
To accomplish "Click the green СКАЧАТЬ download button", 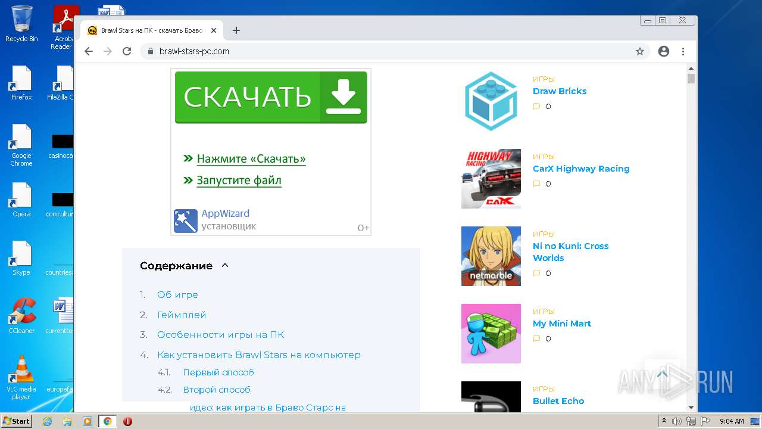I will tap(271, 97).
